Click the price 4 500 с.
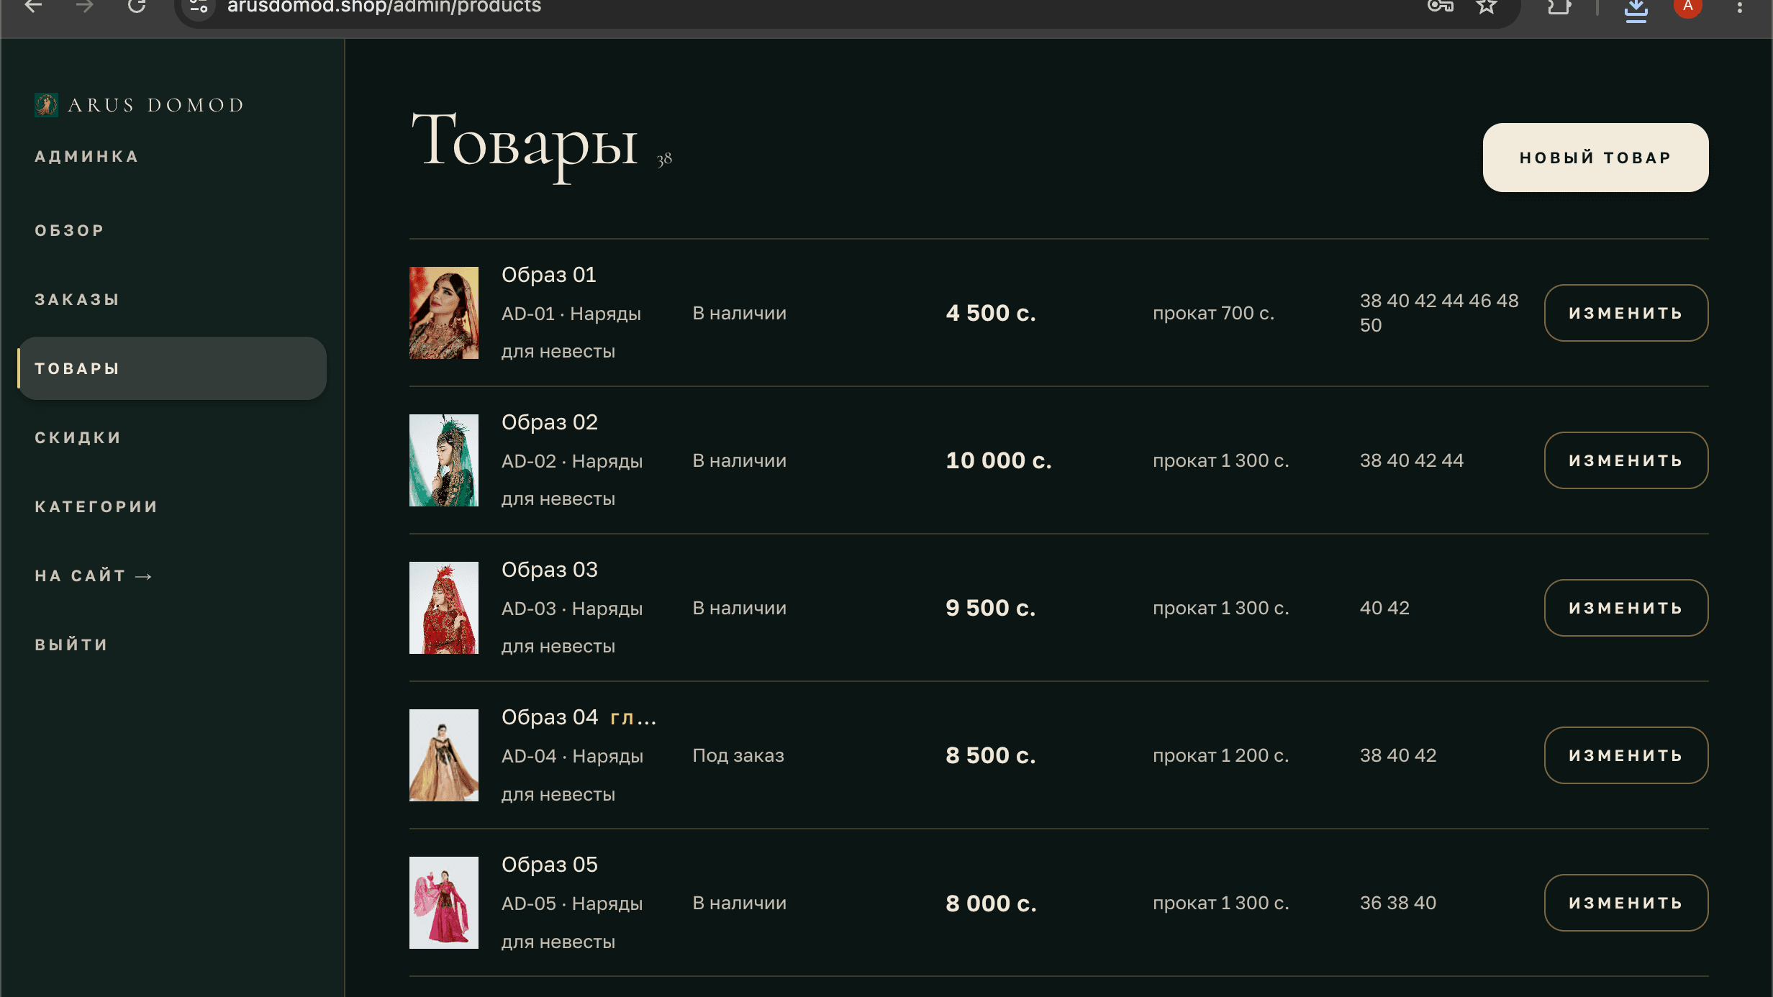This screenshot has height=997, width=1773. (991, 313)
